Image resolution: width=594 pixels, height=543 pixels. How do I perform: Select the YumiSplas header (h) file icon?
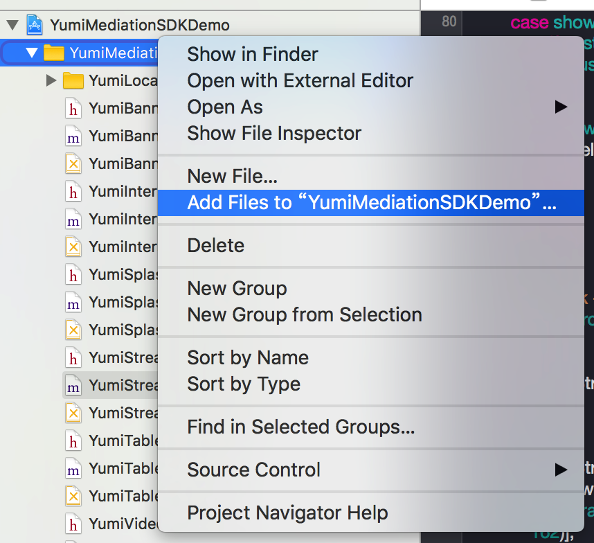[73, 274]
